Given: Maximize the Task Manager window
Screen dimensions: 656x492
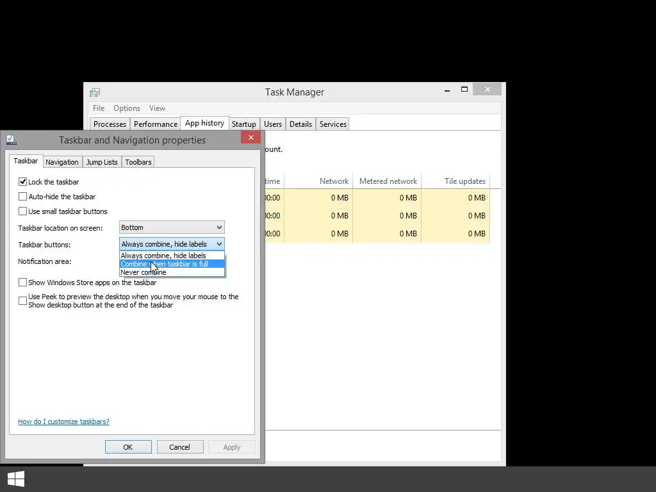Looking at the screenshot, I should point(464,90).
